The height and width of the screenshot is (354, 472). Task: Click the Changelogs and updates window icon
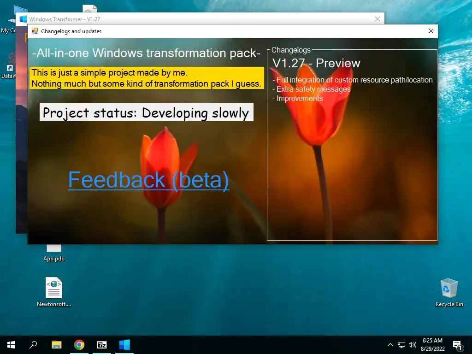[x=35, y=31]
